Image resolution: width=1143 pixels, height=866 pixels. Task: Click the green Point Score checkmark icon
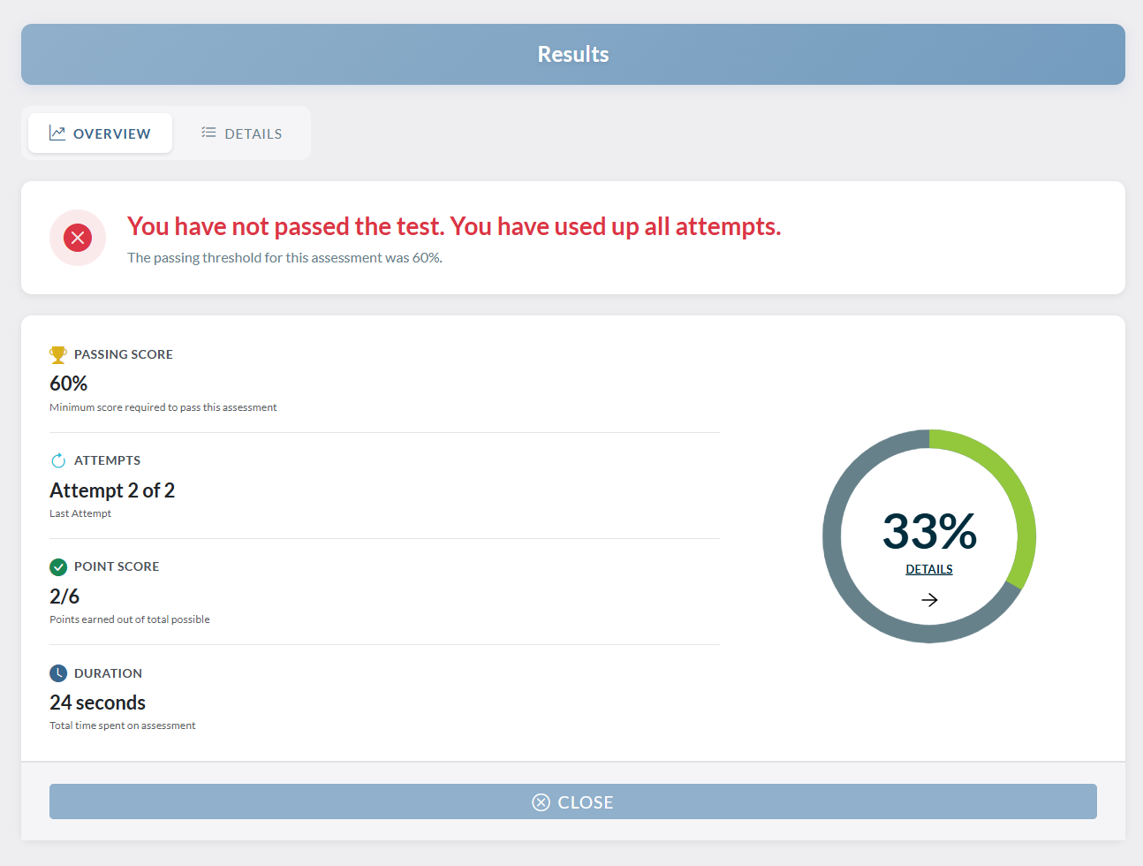pos(58,566)
